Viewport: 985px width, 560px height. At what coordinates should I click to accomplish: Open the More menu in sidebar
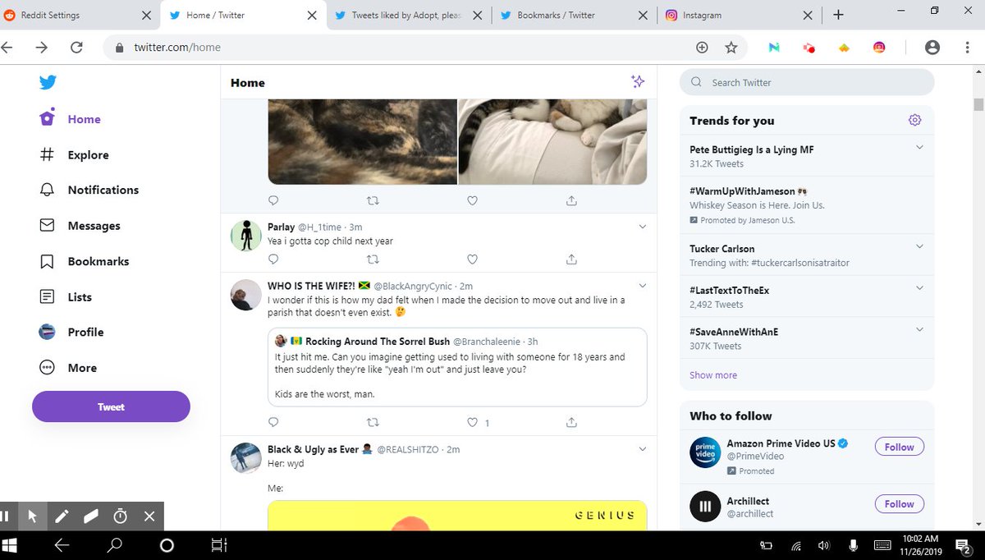[69, 368]
